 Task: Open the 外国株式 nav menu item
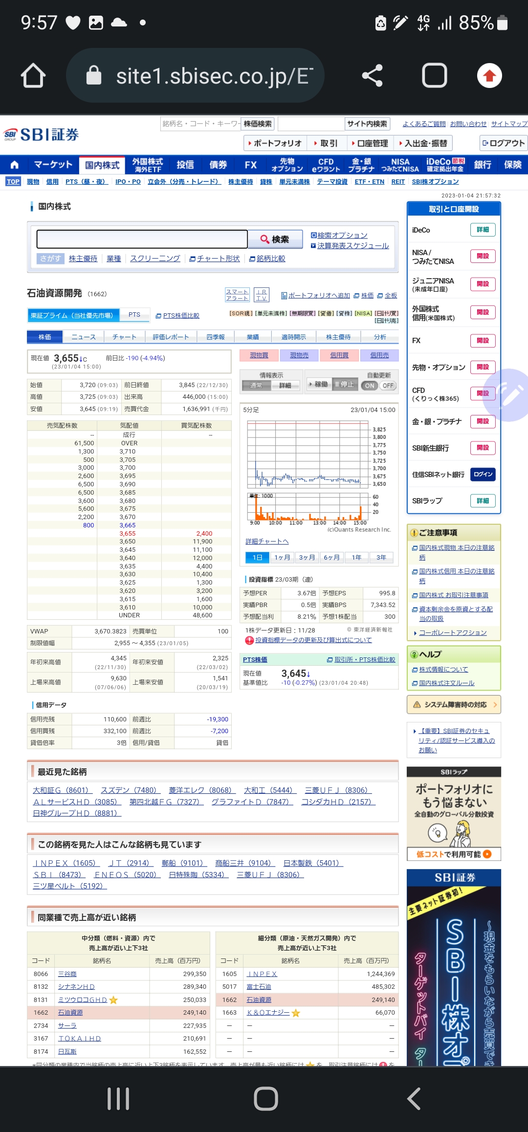pos(148,165)
